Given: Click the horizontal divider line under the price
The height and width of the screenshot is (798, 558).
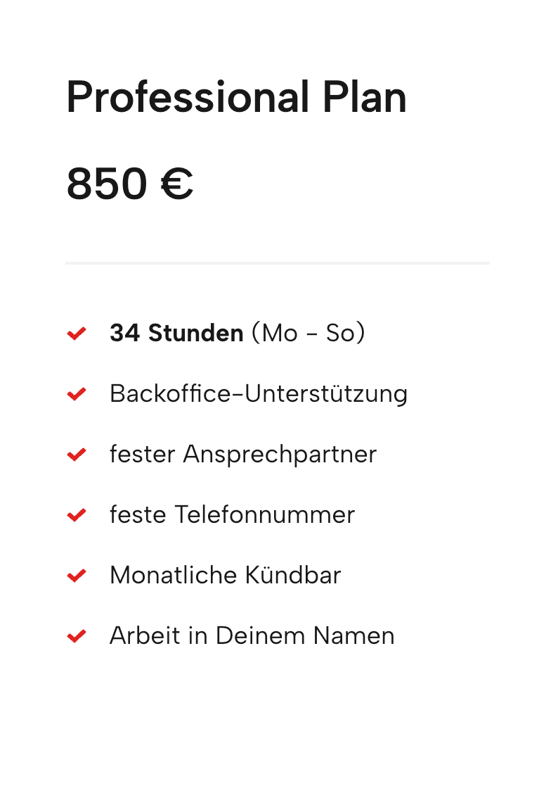Looking at the screenshot, I should 278,263.
